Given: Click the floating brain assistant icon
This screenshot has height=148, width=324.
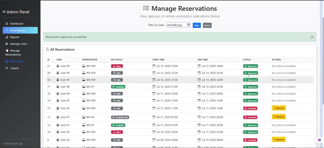Looking at the screenshot, I should 319,140.
